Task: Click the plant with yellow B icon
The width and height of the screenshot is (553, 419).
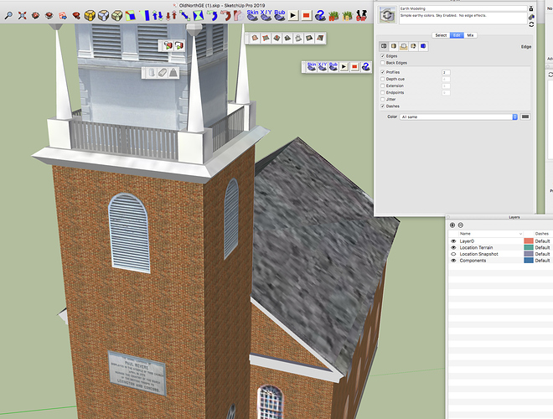Action: [x=348, y=16]
